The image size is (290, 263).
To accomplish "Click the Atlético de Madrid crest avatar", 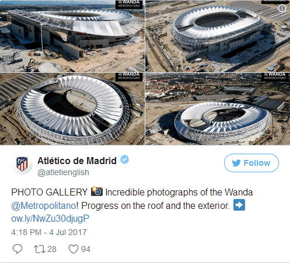I will click(22, 164).
